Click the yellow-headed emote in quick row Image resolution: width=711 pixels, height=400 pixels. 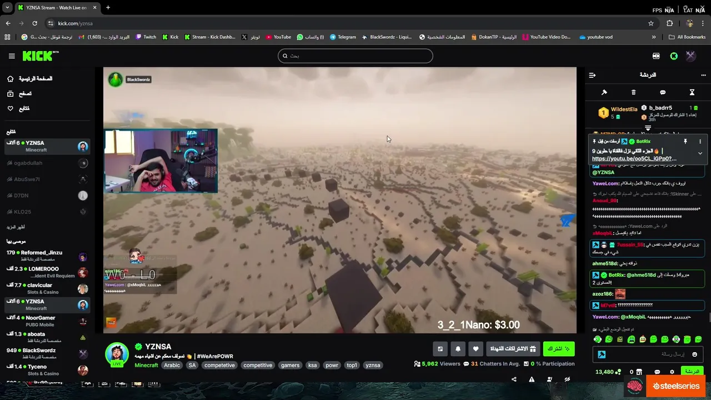tap(643, 339)
